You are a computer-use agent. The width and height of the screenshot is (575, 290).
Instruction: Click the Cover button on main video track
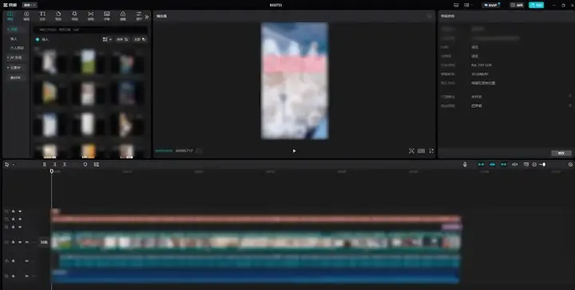[44, 242]
